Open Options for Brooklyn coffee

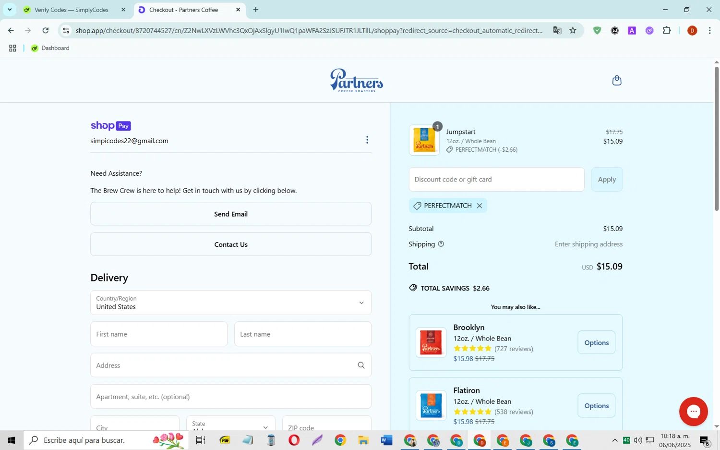pyautogui.click(x=596, y=343)
